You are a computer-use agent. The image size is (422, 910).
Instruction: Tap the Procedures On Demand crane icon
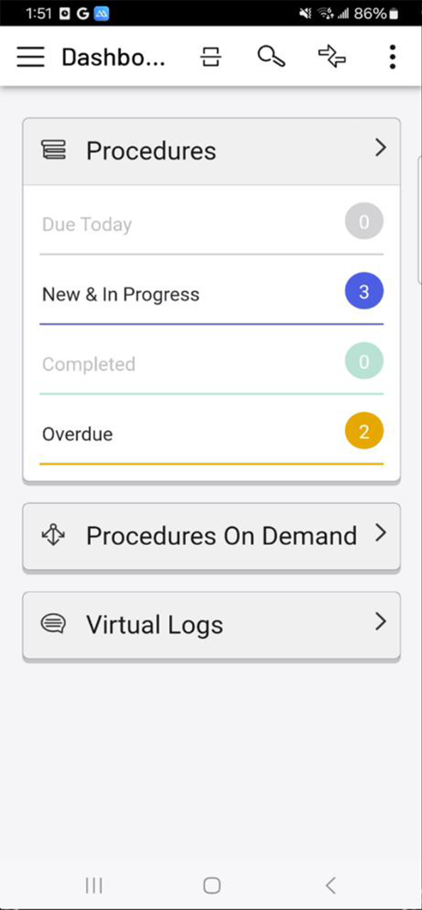[x=54, y=535]
